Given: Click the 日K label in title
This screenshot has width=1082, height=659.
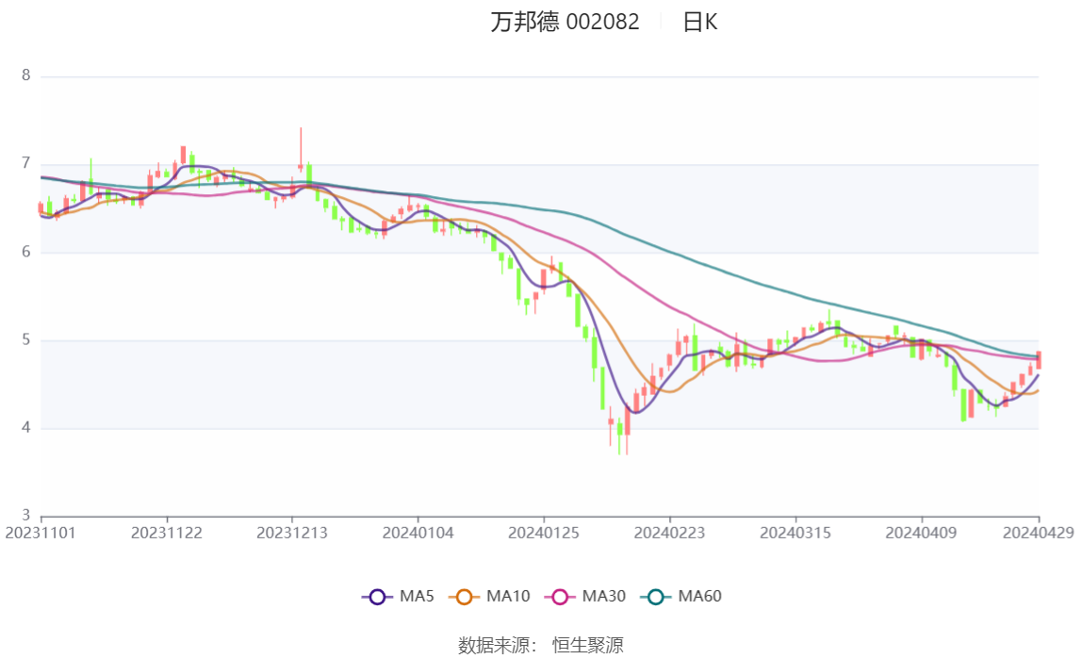Looking at the screenshot, I should [699, 22].
